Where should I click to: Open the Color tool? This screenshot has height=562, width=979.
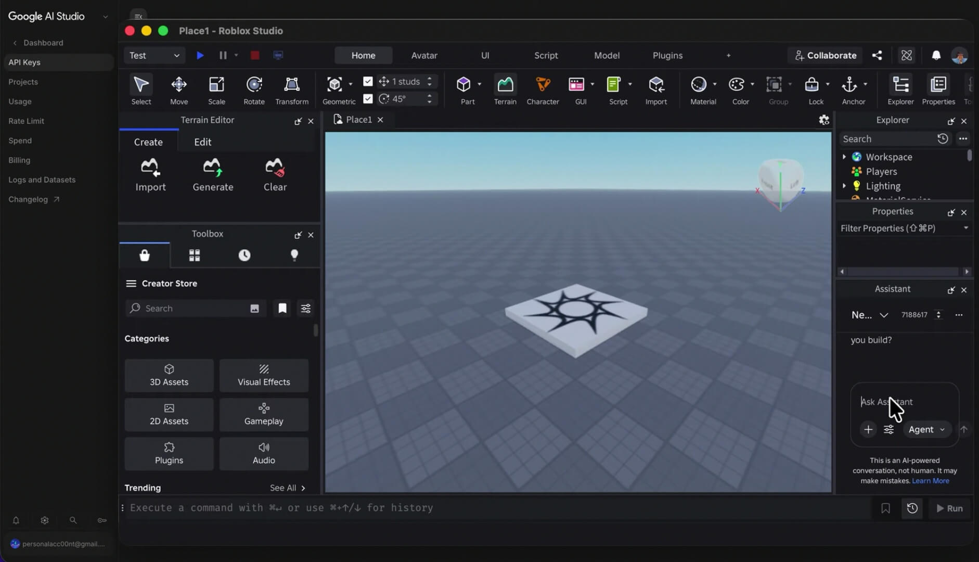coord(737,90)
